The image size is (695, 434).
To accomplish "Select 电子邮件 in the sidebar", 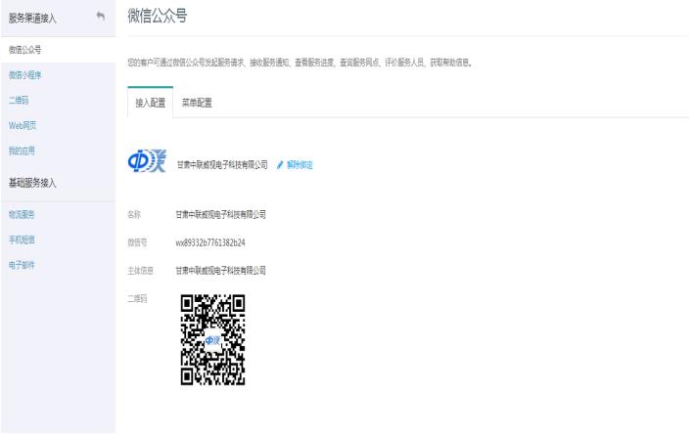I will coord(22,265).
